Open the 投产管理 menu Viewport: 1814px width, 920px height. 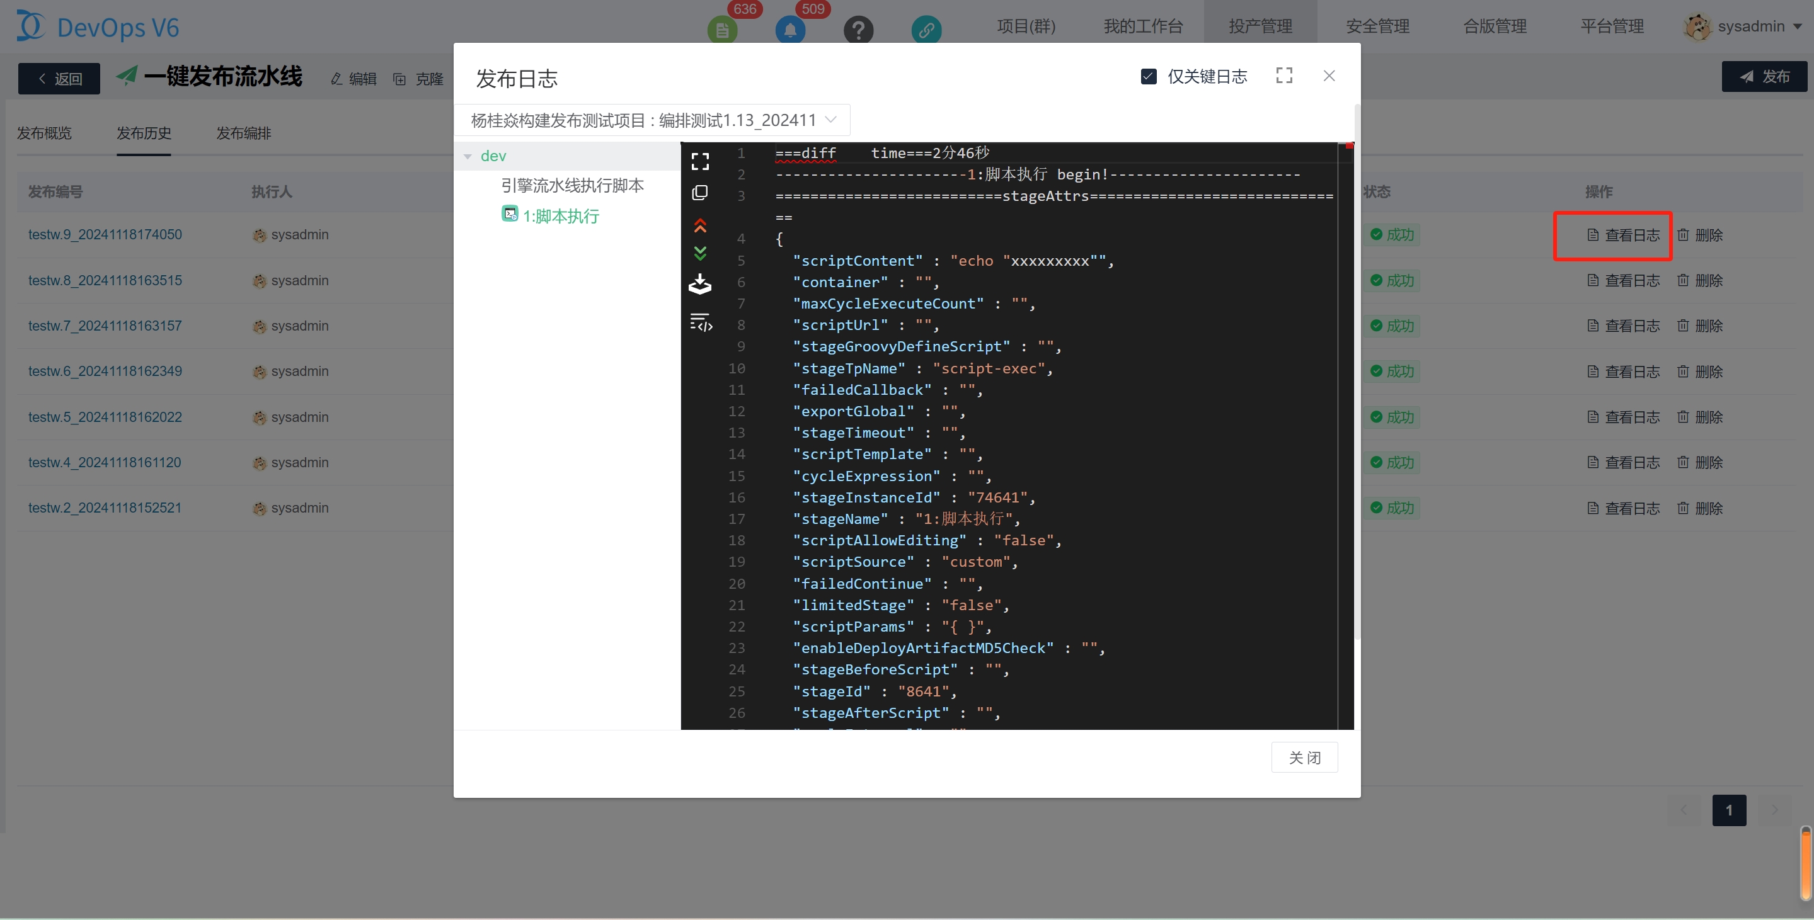tap(1260, 26)
